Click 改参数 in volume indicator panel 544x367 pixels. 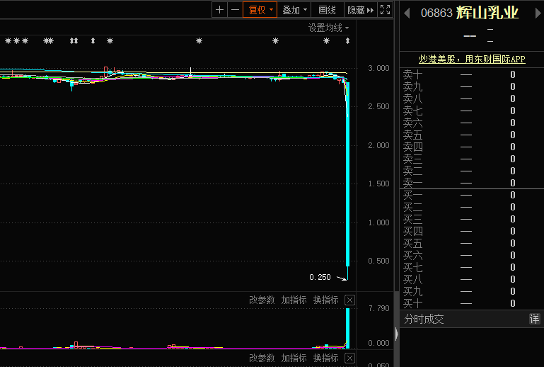tap(261, 300)
